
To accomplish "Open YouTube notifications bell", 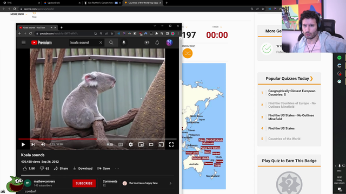I will pyautogui.click(x=157, y=43).
